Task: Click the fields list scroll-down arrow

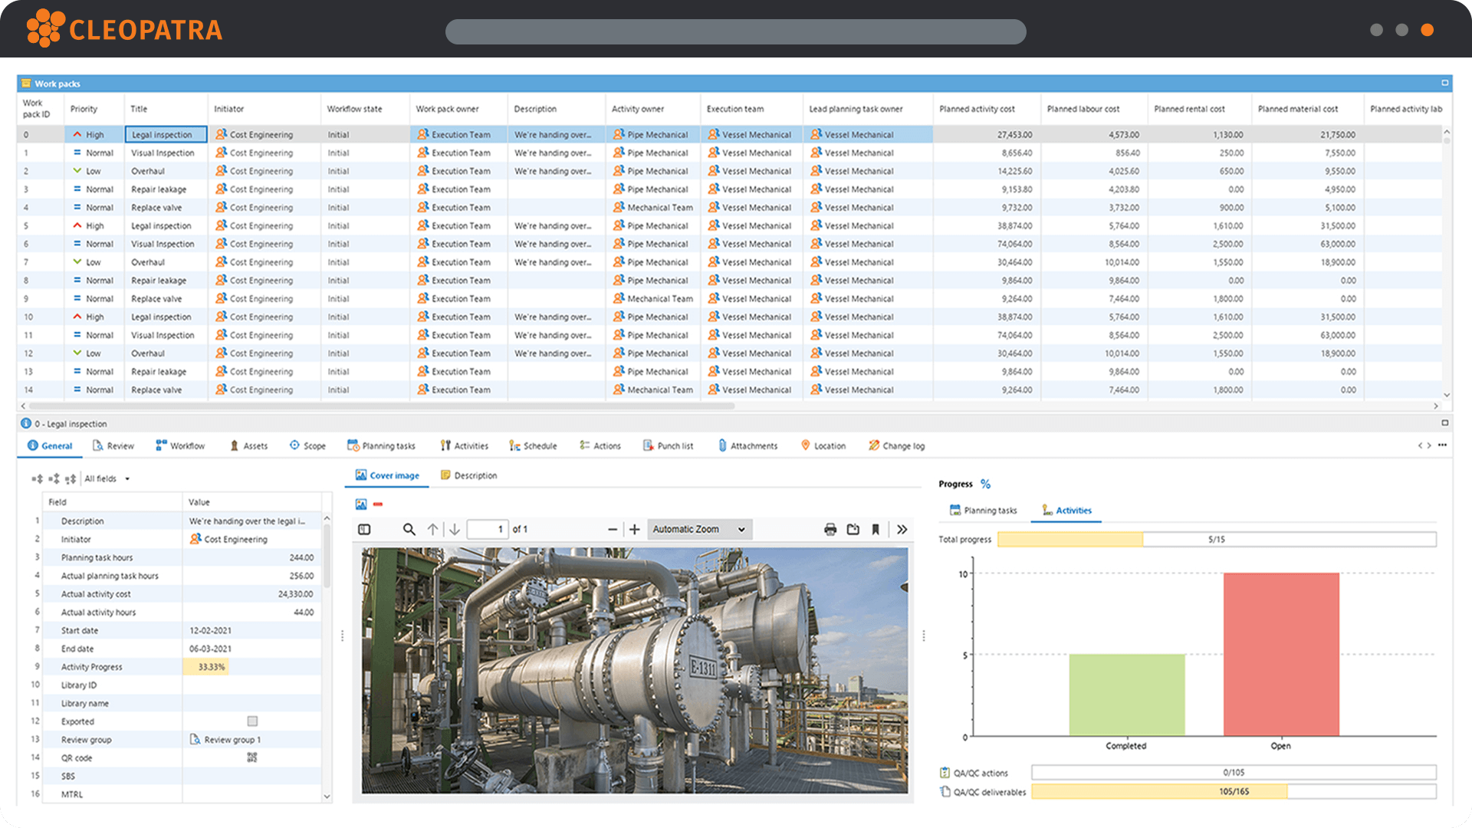Action: (327, 797)
